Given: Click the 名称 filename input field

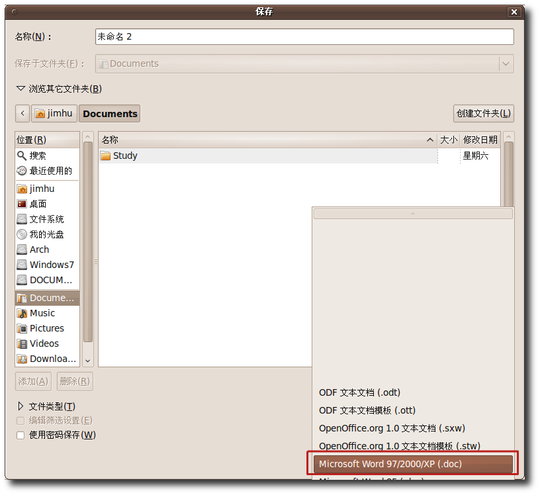Looking at the screenshot, I should pos(304,37).
